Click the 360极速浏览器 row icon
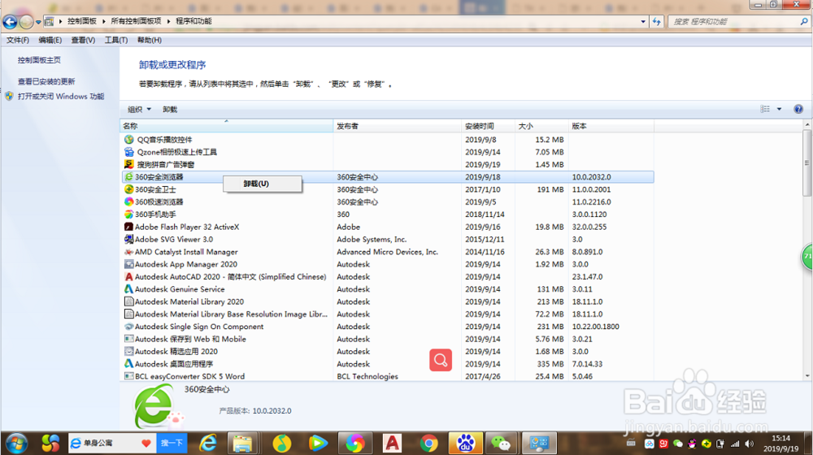 click(129, 202)
